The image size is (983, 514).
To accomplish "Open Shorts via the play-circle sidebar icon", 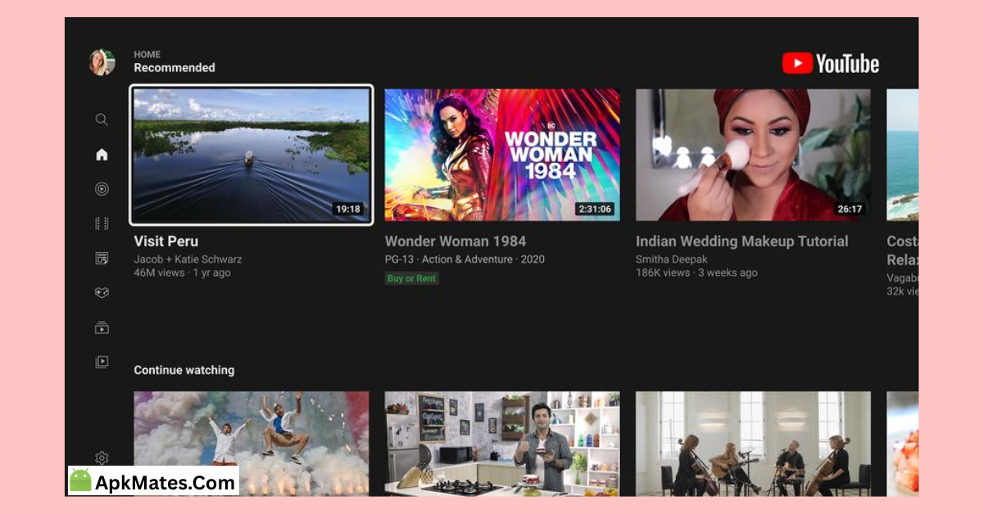I will (102, 189).
